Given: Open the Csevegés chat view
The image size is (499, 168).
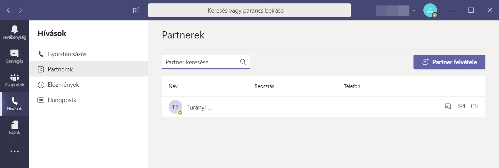Looking at the screenshot, I should coord(14,56).
